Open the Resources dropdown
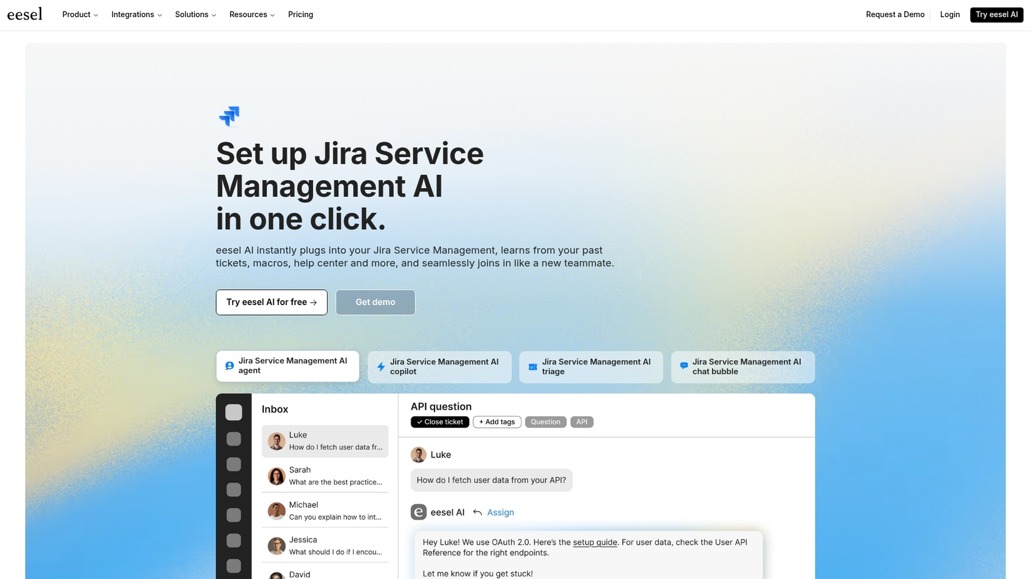Screen dimensions: 1031x579 point(252,14)
